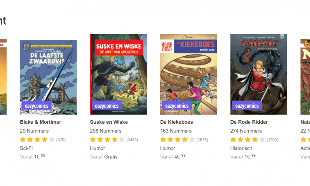Click the De Kiekeboes title link

point(176,122)
